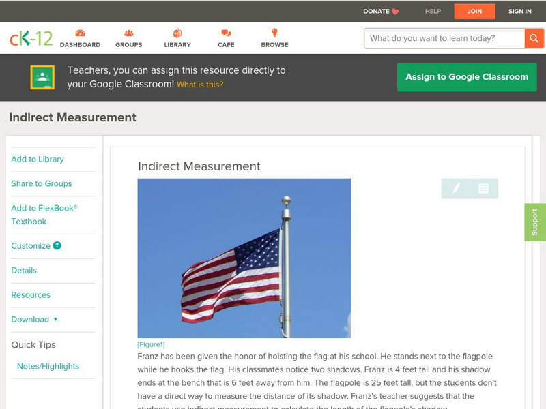Click Assign to Google Classroom button
This screenshot has height=409, width=546.
467,77
